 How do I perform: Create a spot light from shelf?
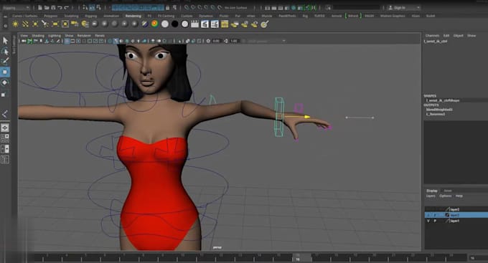(45, 24)
